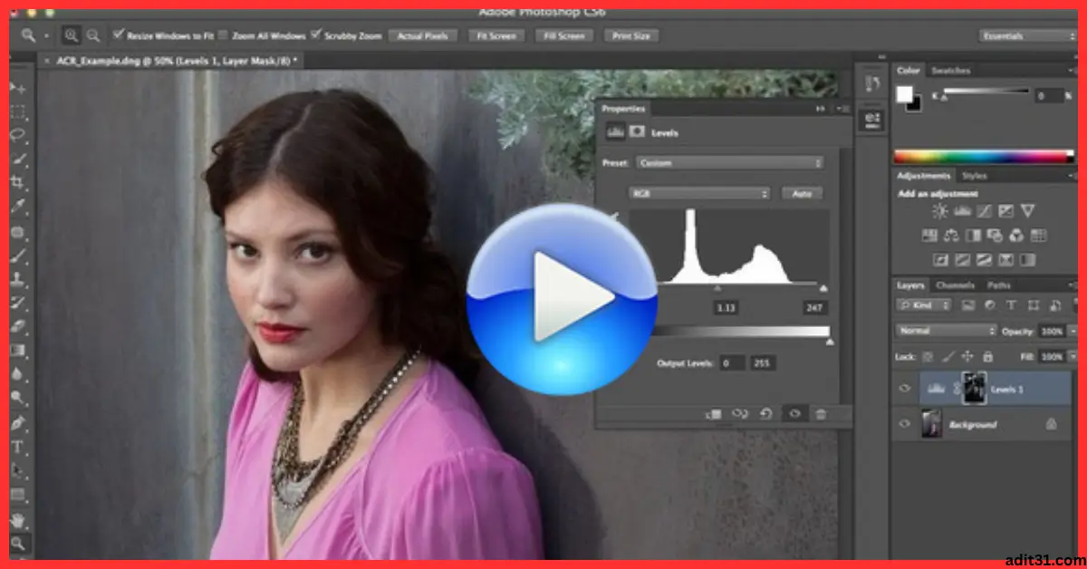The height and width of the screenshot is (569, 1087).
Task: Click the Fill Screen button
Action: coord(564,35)
